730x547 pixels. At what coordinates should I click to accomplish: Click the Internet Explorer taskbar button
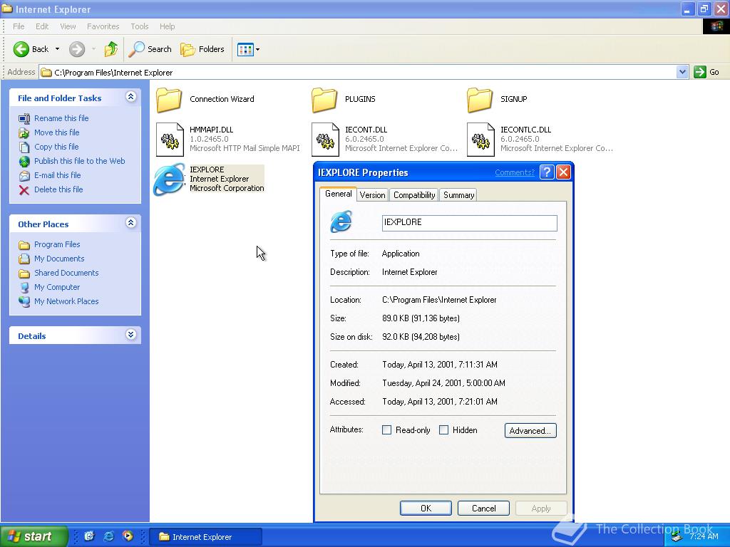tap(206, 537)
